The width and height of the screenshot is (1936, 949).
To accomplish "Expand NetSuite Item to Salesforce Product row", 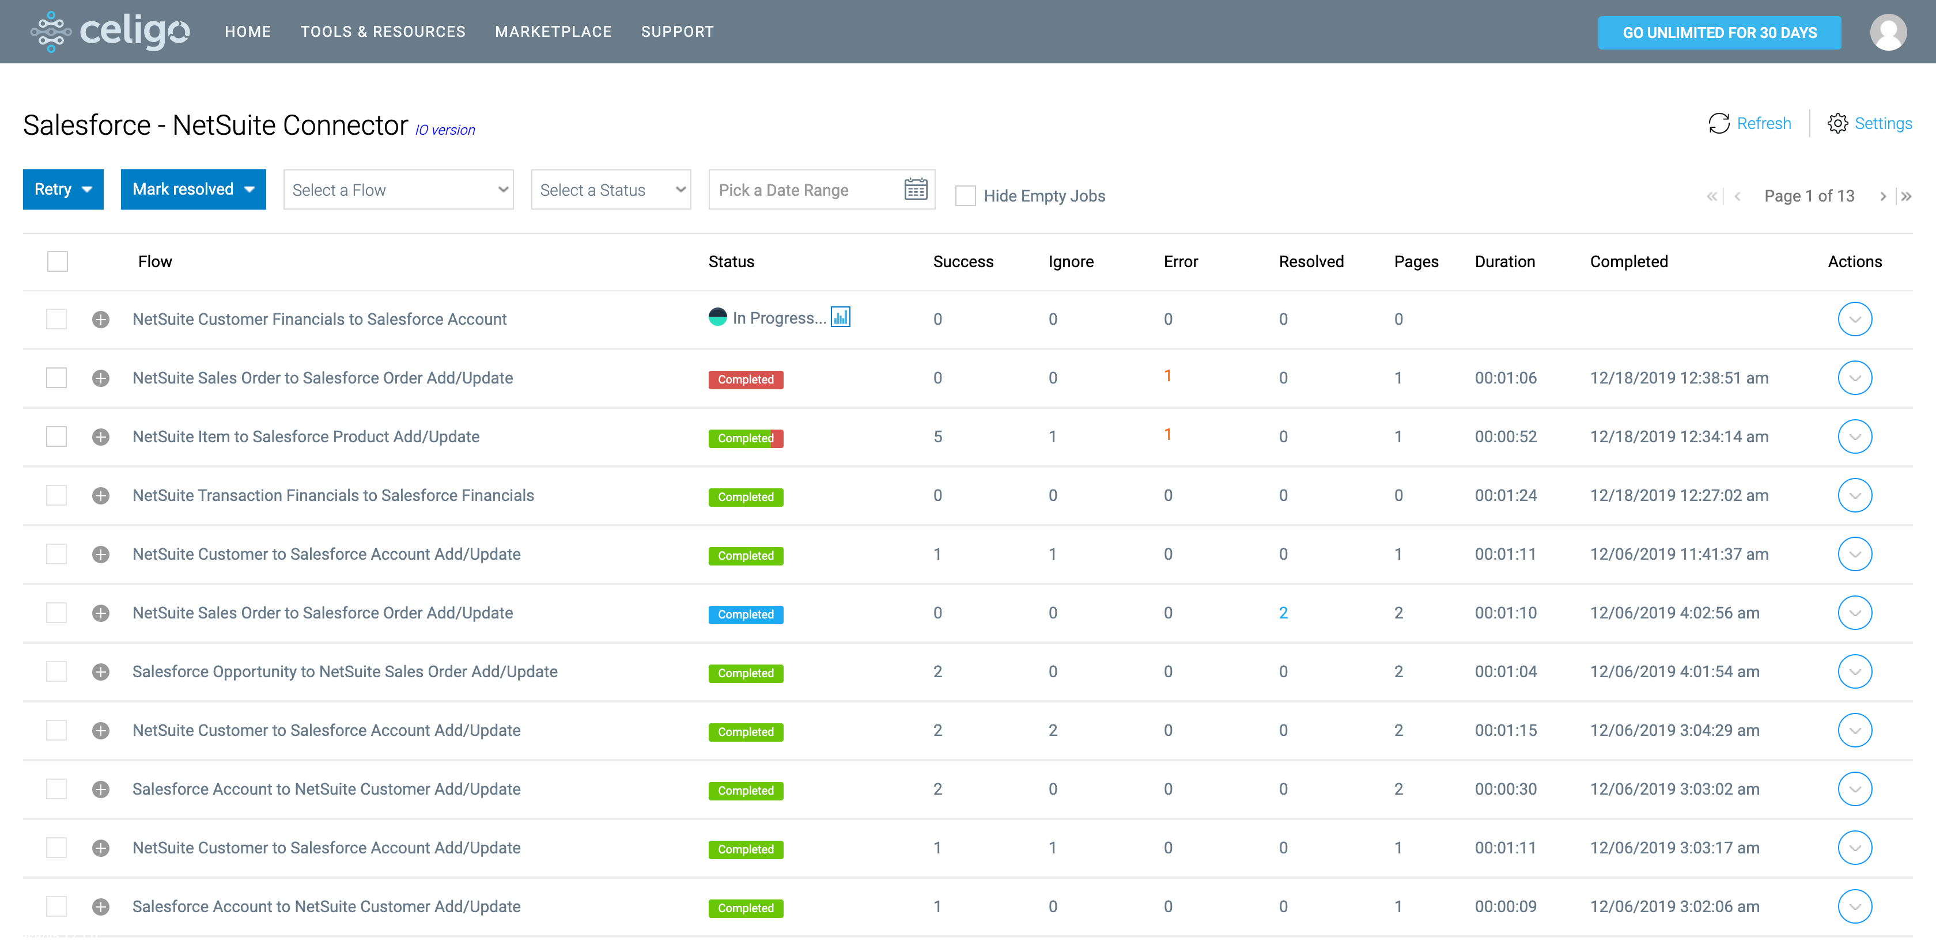I will 101,437.
